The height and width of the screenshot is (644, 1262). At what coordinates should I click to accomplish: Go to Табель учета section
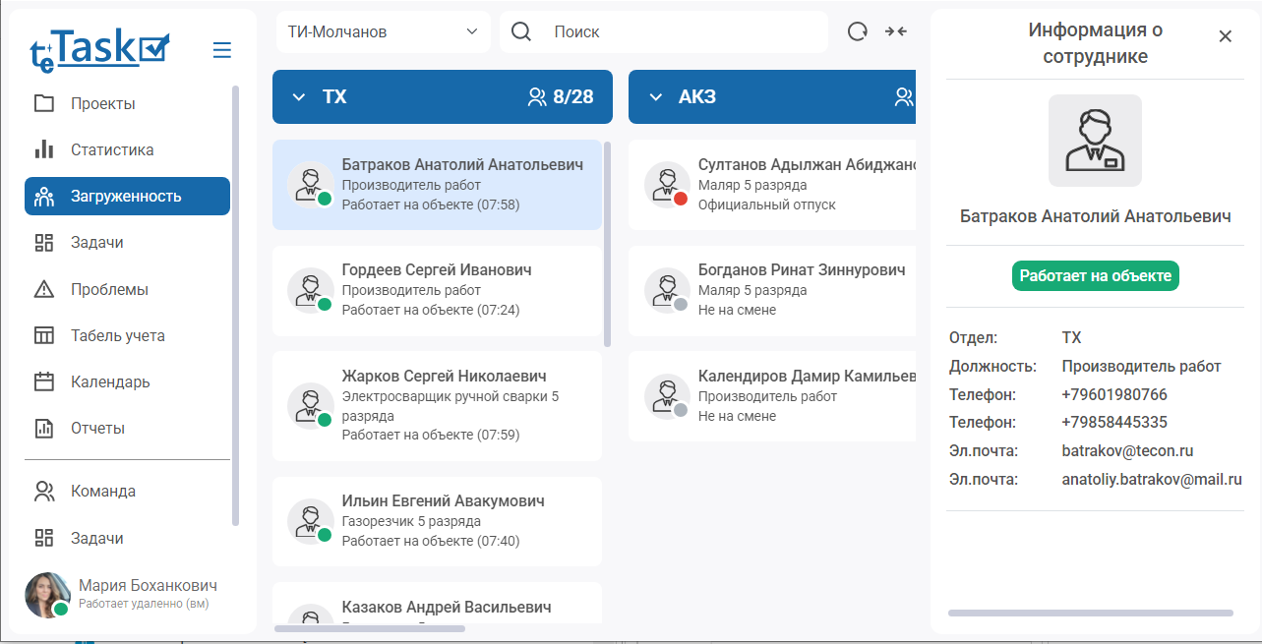coord(117,335)
